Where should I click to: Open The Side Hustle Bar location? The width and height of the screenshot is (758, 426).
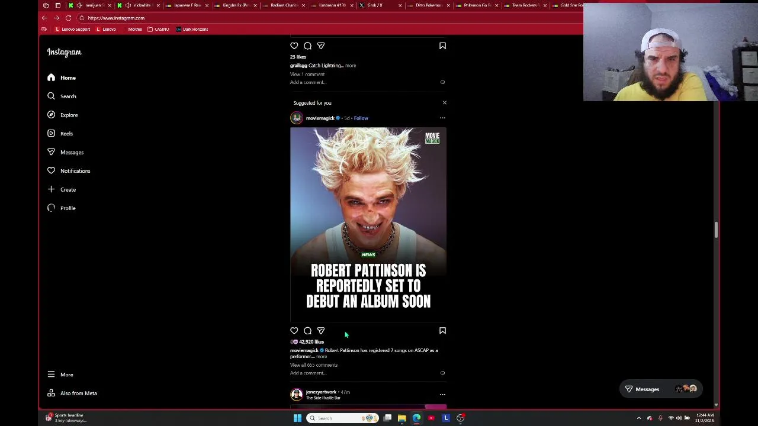point(323,398)
